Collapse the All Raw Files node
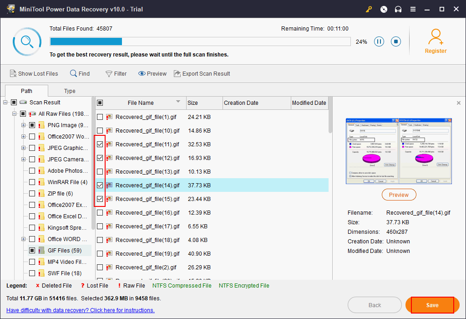This screenshot has width=466, height=319. pyautogui.click(x=14, y=113)
